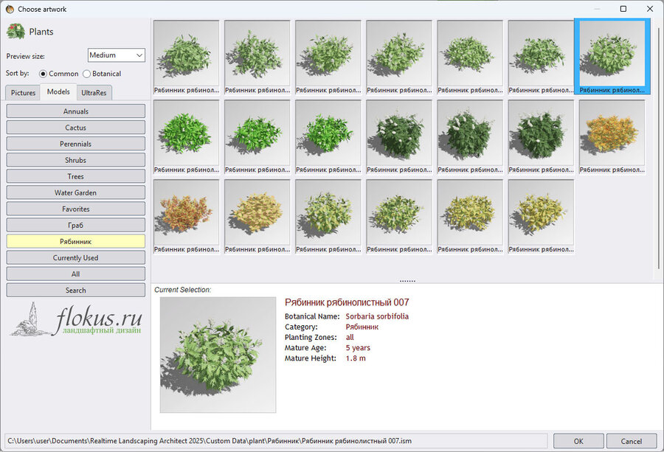Open the Preview size dropdown
The image size is (664, 452).
coord(117,55)
